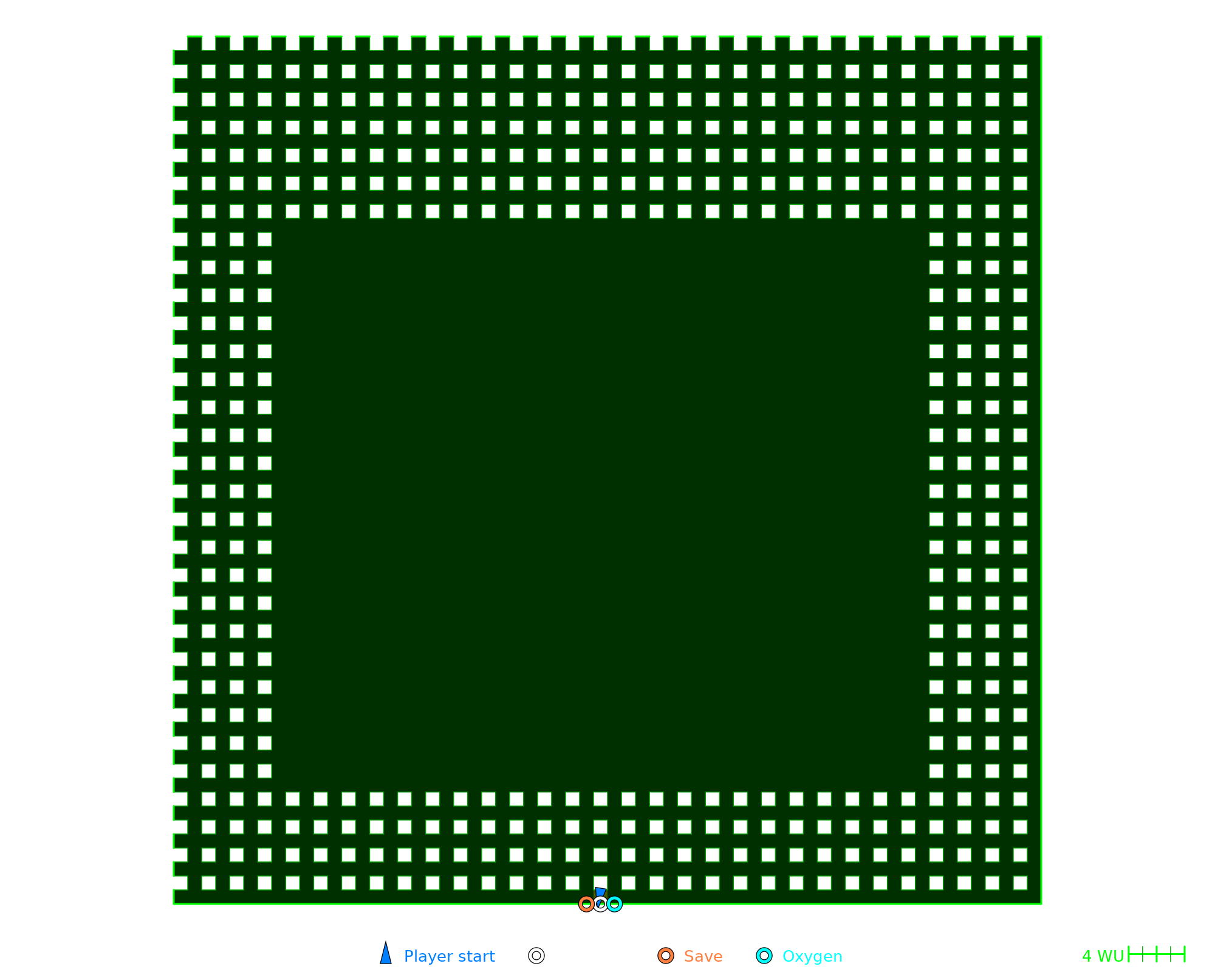Click the orange Save legend circle
This screenshot has width=1215, height=972.
pyautogui.click(x=666, y=956)
